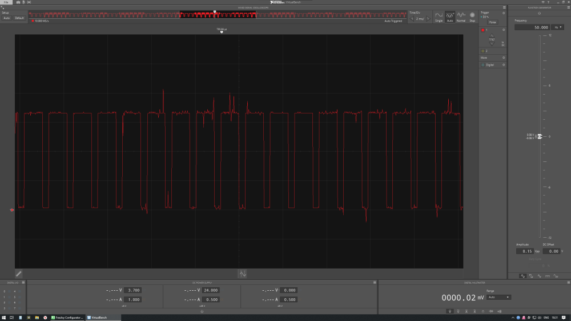The image size is (571, 321).
Task: Click the Frequency value field
Action: [532, 27]
